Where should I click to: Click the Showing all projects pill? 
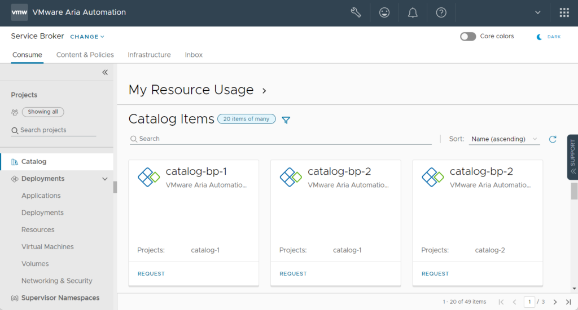point(43,112)
